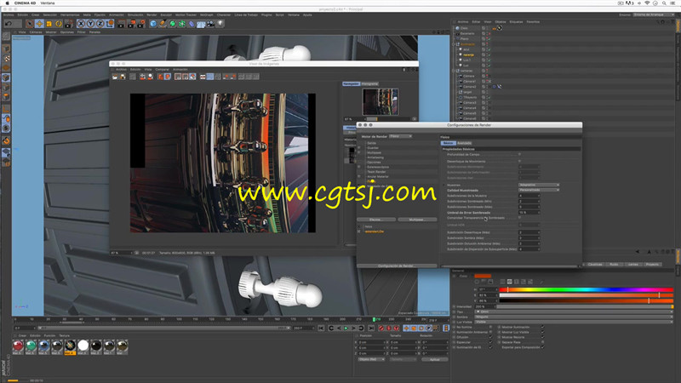Click the autokeying red button
The image size is (681, 383).
[x=389, y=329]
